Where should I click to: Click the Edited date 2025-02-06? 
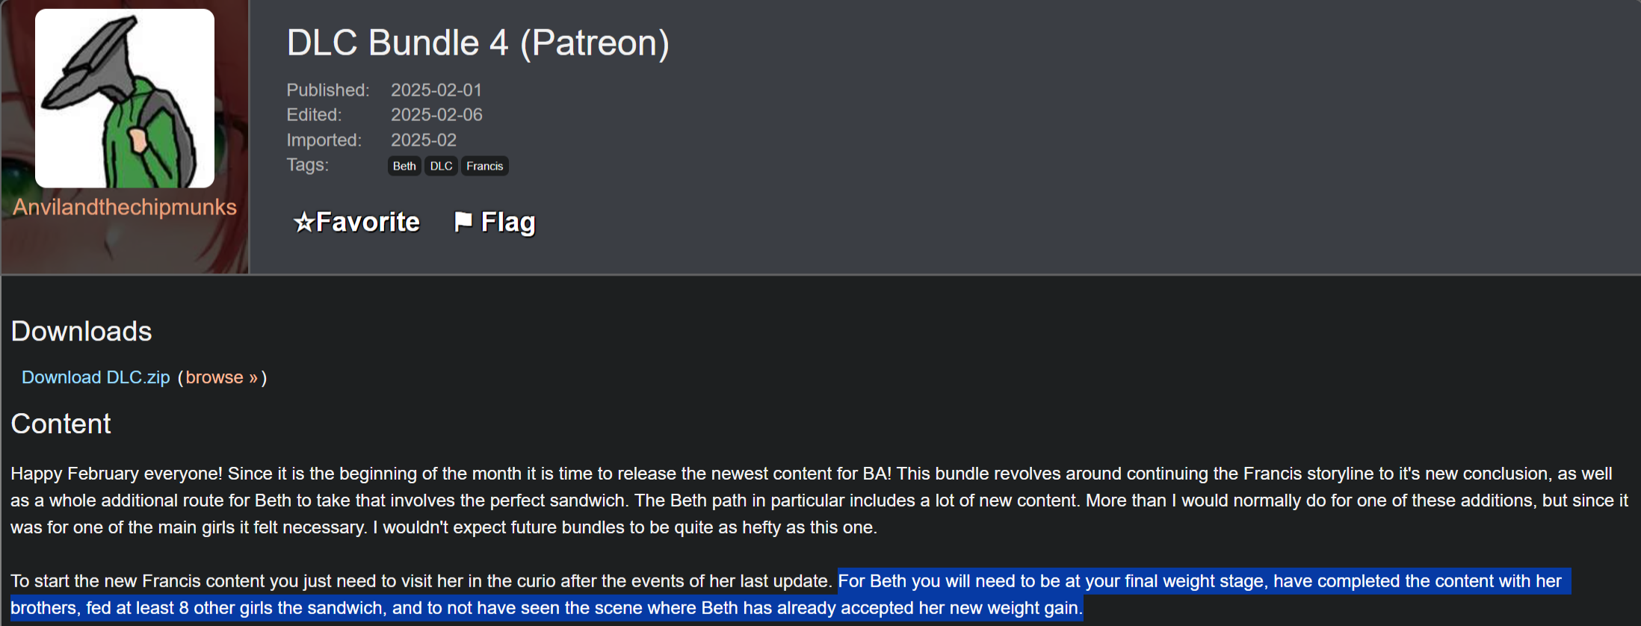436,114
